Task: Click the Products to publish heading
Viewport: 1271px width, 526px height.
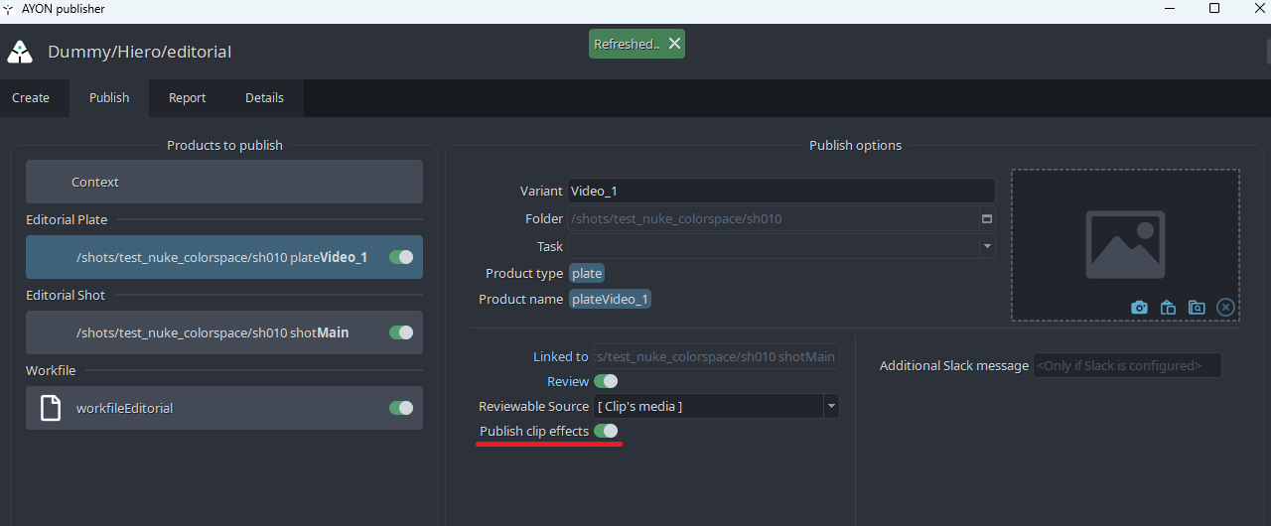Action: point(224,145)
